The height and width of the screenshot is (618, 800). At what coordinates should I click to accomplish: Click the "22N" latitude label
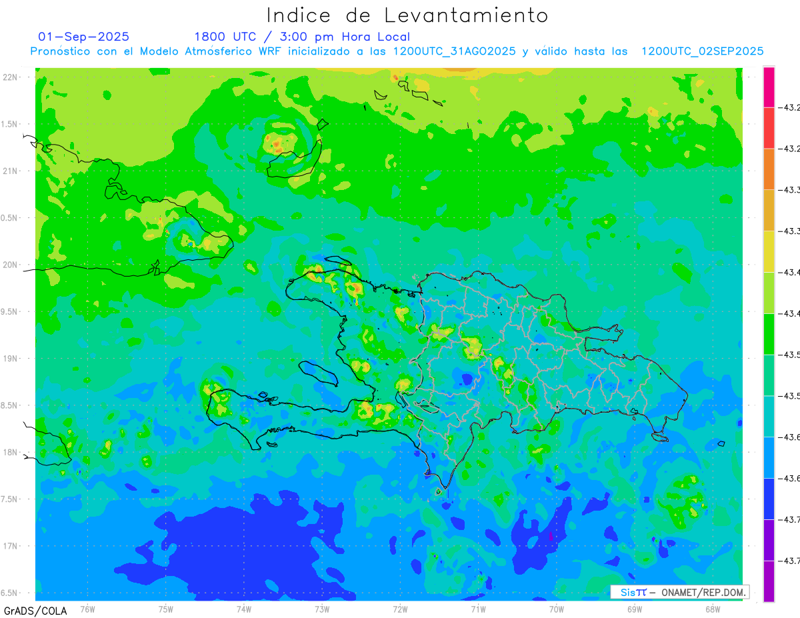coord(11,77)
